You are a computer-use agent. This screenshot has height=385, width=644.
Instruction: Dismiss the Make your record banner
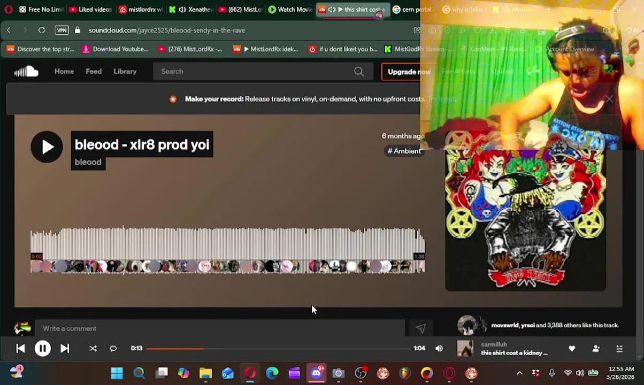[x=609, y=99]
